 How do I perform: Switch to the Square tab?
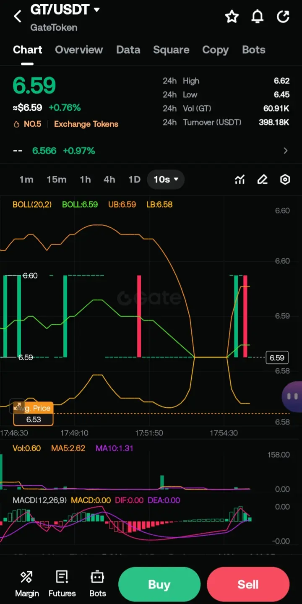(x=171, y=50)
